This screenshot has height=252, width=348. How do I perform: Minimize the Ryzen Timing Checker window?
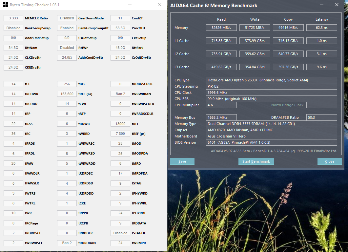(130, 5)
